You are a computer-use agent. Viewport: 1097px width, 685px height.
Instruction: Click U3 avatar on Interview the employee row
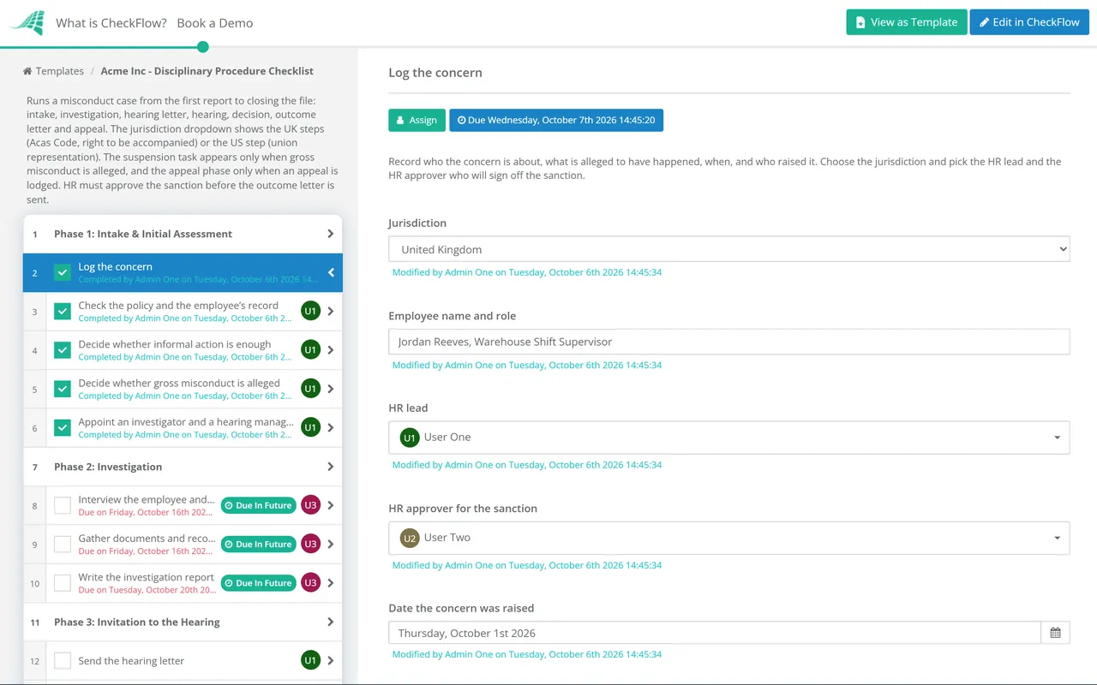tap(310, 505)
